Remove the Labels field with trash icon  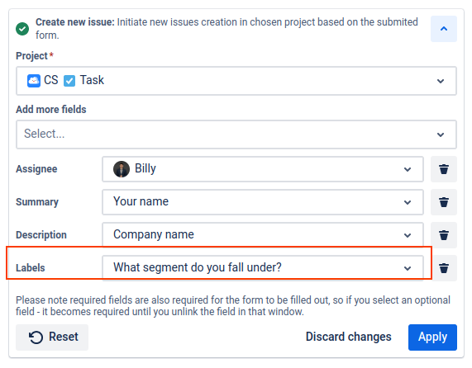[x=443, y=268]
